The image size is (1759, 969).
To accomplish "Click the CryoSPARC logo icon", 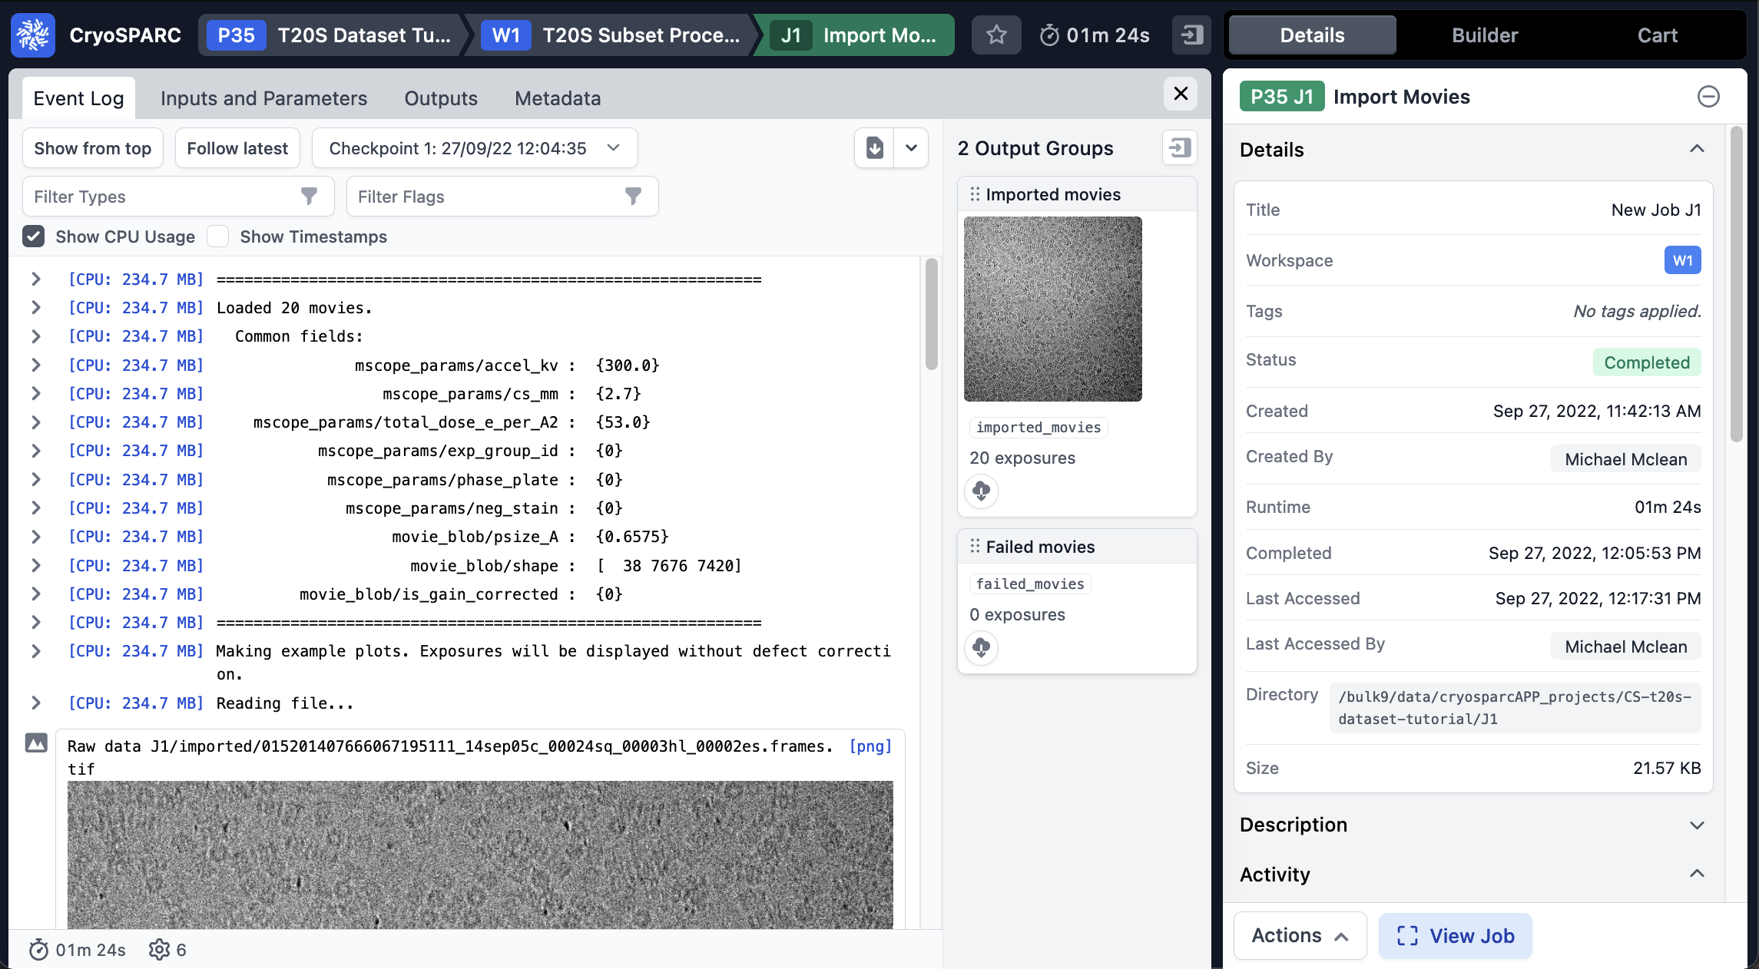I will click(33, 35).
